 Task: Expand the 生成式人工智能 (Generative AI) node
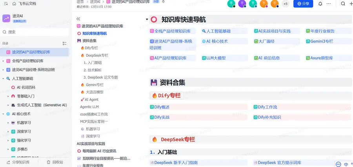pyautogui.click(x=8, y=105)
